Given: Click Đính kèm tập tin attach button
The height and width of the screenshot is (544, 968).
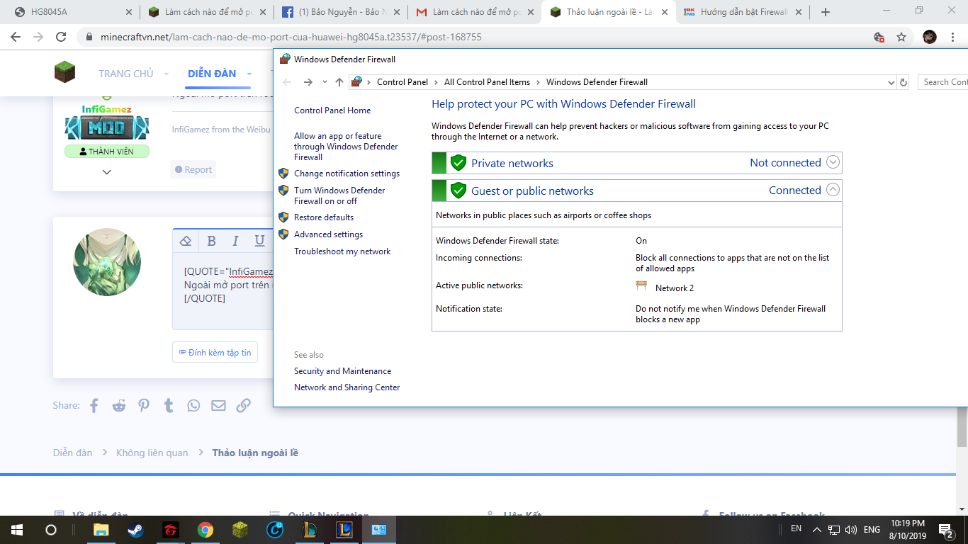Looking at the screenshot, I should [x=215, y=352].
